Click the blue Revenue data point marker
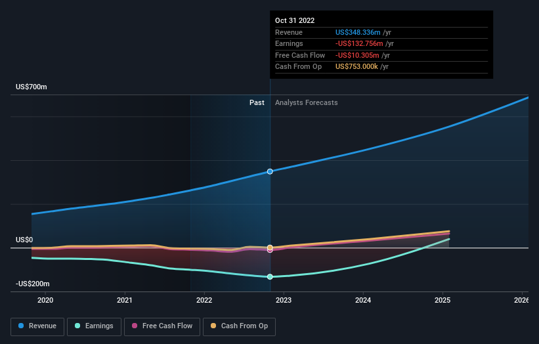This screenshot has width=539, height=344. [270, 171]
